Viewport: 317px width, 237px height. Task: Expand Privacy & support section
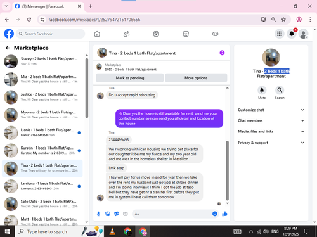click(x=271, y=143)
